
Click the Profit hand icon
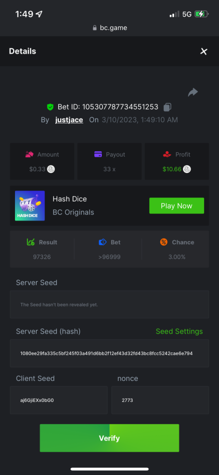coord(167,155)
